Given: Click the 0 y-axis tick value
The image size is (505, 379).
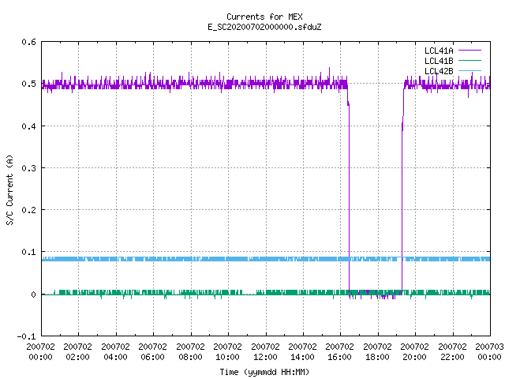Looking at the screenshot, I should (33, 295).
